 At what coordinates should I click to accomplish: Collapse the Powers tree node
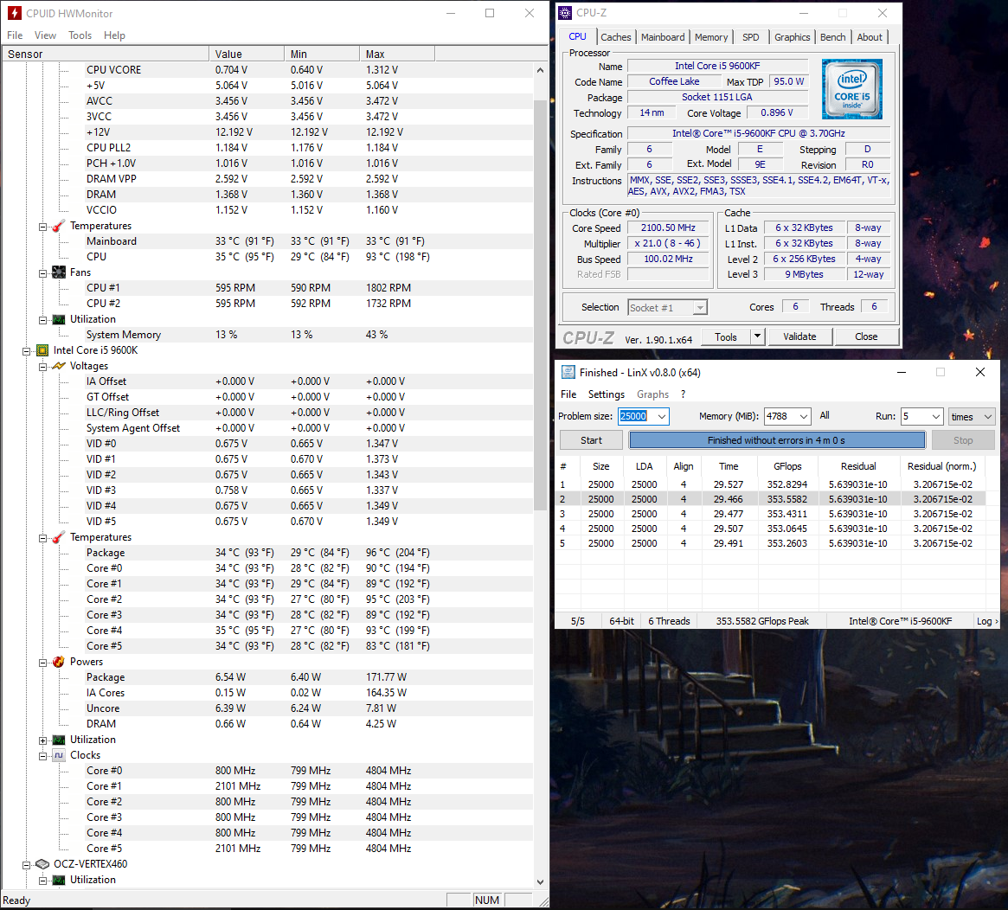pos(42,662)
